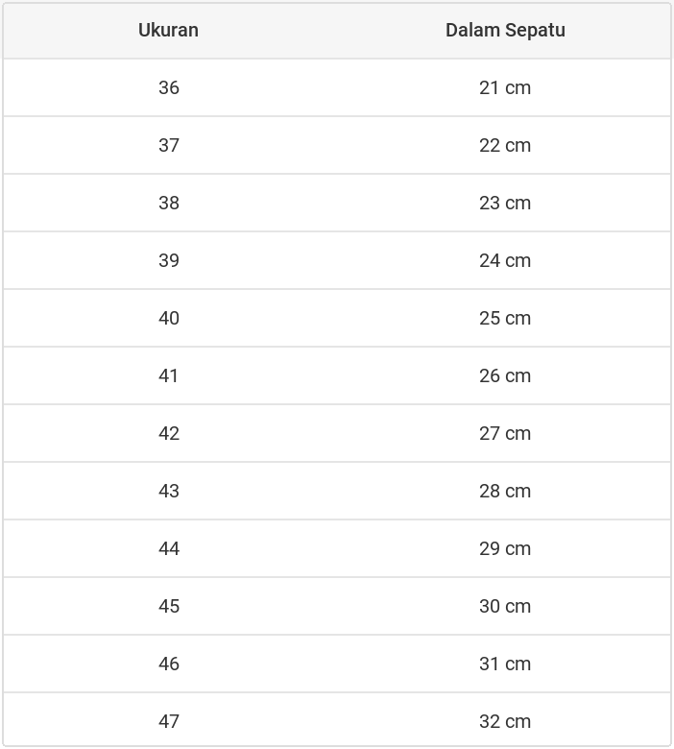
Task: Click the Ukuran column header
Action: pos(168,30)
